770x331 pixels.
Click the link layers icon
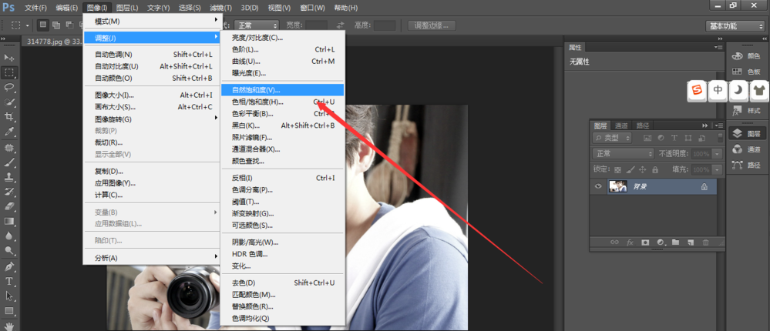[x=614, y=242]
